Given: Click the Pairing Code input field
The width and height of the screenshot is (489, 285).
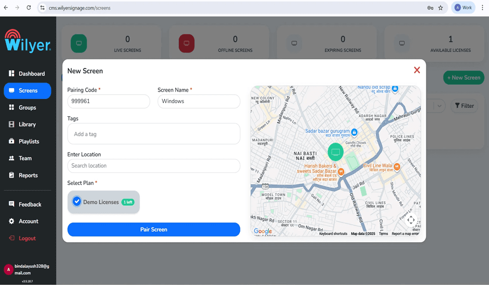Looking at the screenshot, I should coord(108,102).
